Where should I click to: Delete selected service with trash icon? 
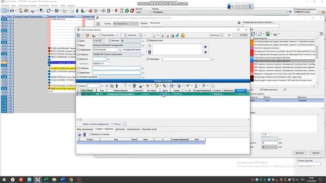[x=134, y=86]
